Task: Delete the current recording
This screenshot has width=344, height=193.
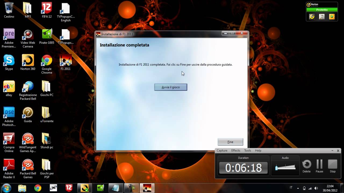Action: (307, 166)
